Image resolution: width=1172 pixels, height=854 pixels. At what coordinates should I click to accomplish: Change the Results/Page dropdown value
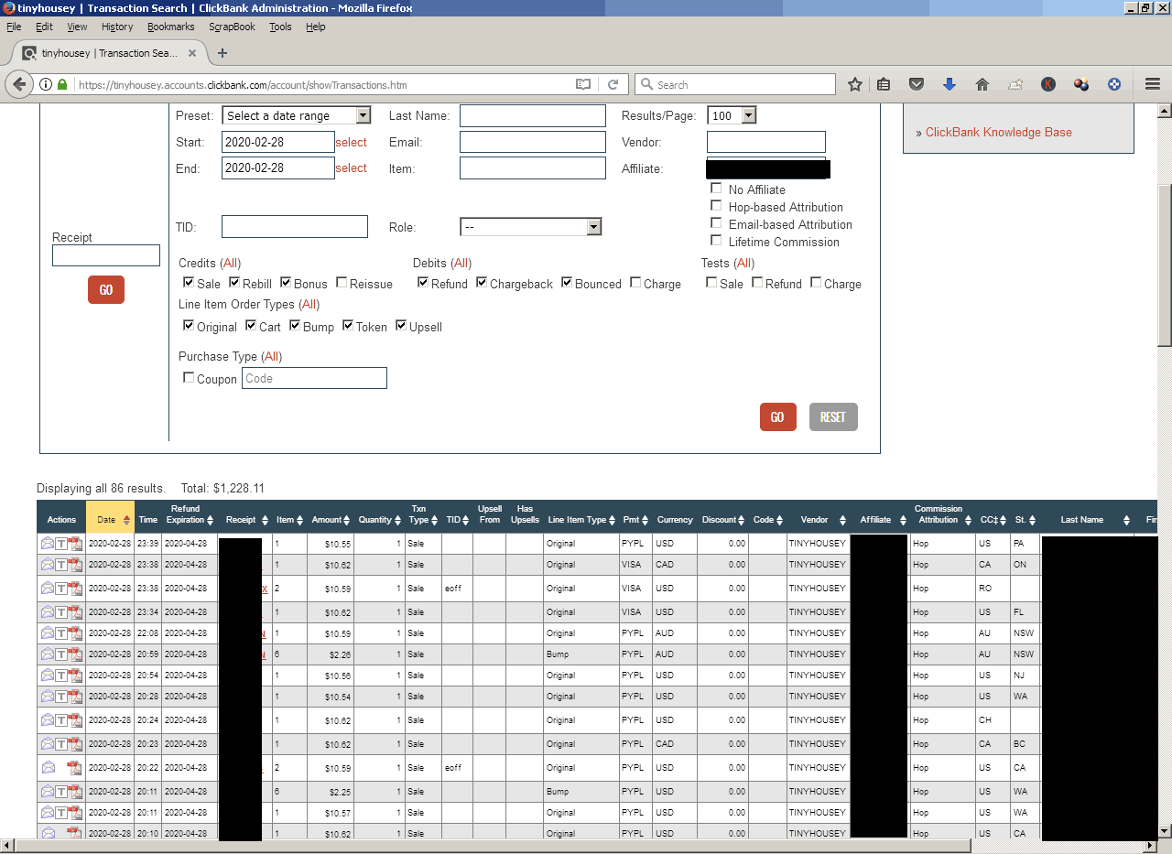(732, 115)
